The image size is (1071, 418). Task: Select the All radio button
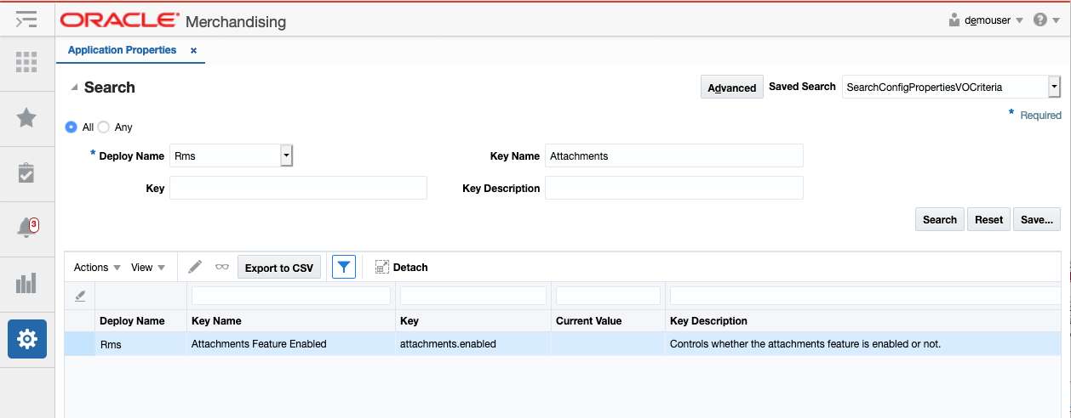pyautogui.click(x=72, y=127)
